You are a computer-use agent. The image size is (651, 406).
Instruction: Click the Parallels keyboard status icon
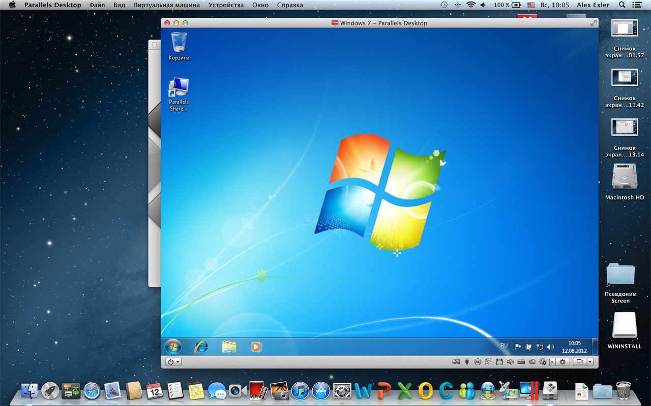456,362
